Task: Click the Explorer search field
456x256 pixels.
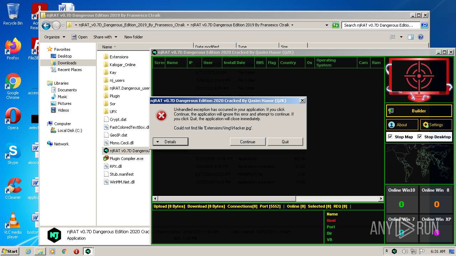Action: pyautogui.click(x=381, y=25)
